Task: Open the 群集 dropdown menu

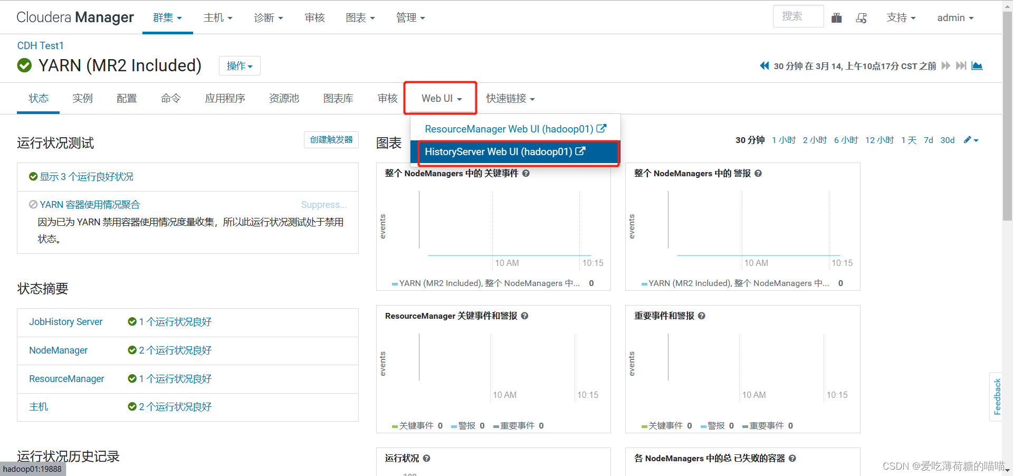Action: coord(168,17)
